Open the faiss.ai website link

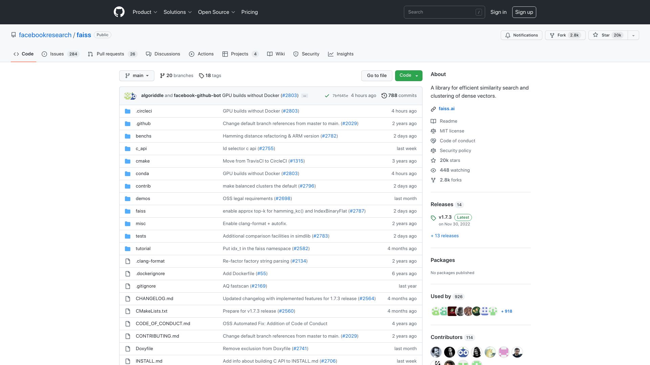pos(447,109)
